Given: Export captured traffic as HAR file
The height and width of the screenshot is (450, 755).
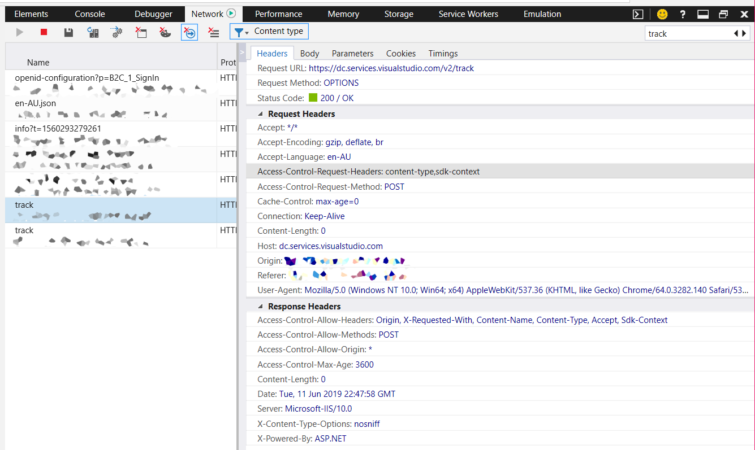Looking at the screenshot, I should click(68, 32).
